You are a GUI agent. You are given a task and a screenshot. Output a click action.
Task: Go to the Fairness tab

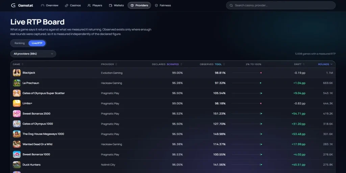[x=163, y=5]
